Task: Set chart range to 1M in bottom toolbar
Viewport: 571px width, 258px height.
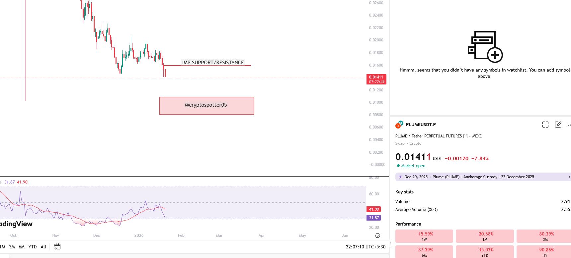Action: click(3, 247)
